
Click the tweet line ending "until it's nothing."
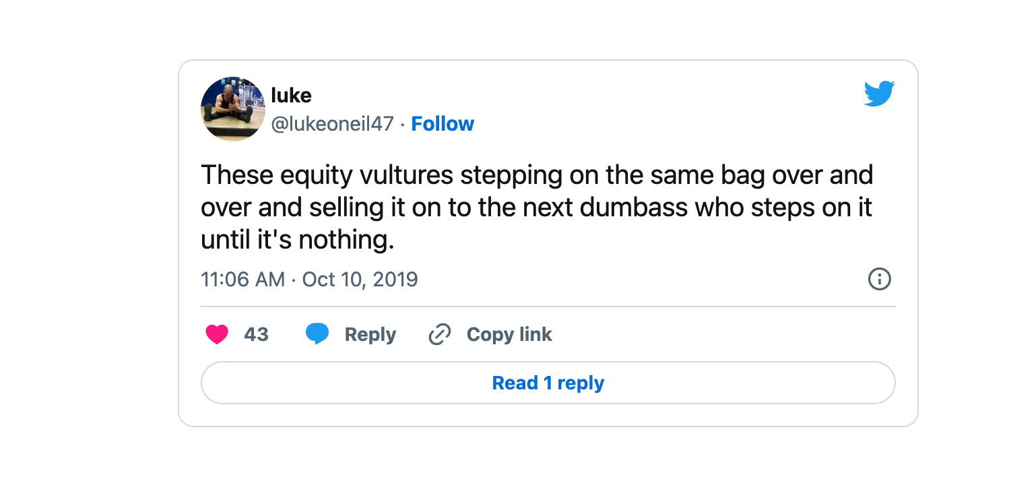pos(297,240)
